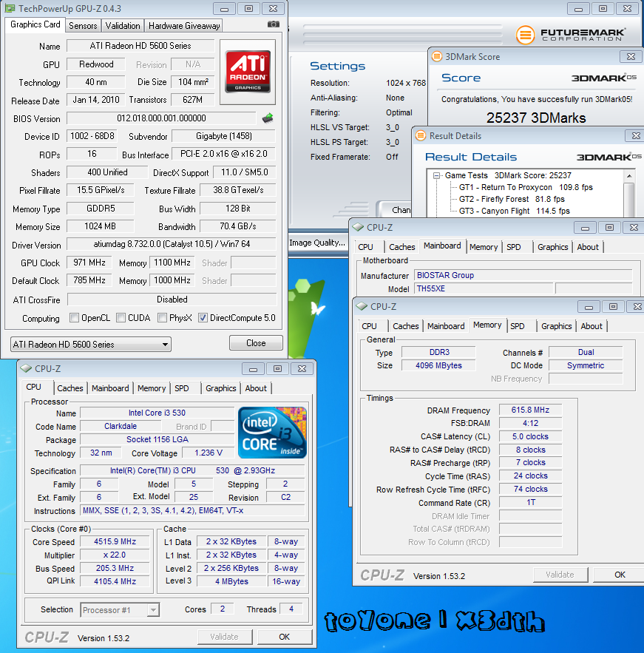The height and width of the screenshot is (653, 644).
Task: Minimize the GPU-Z window
Action: pos(224,9)
